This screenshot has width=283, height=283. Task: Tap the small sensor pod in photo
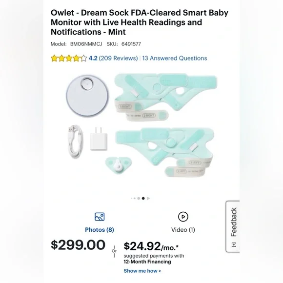(119, 165)
